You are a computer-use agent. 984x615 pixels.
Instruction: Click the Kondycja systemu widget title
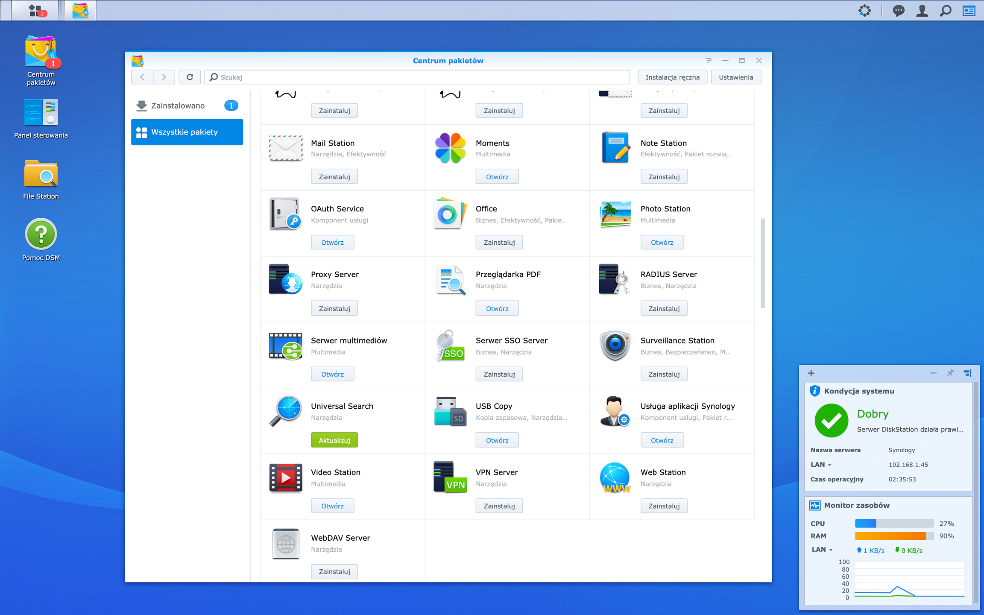coord(859,391)
